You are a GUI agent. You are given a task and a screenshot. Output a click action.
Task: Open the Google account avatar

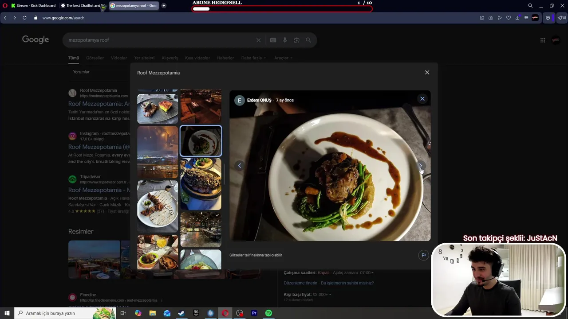(556, 40)
